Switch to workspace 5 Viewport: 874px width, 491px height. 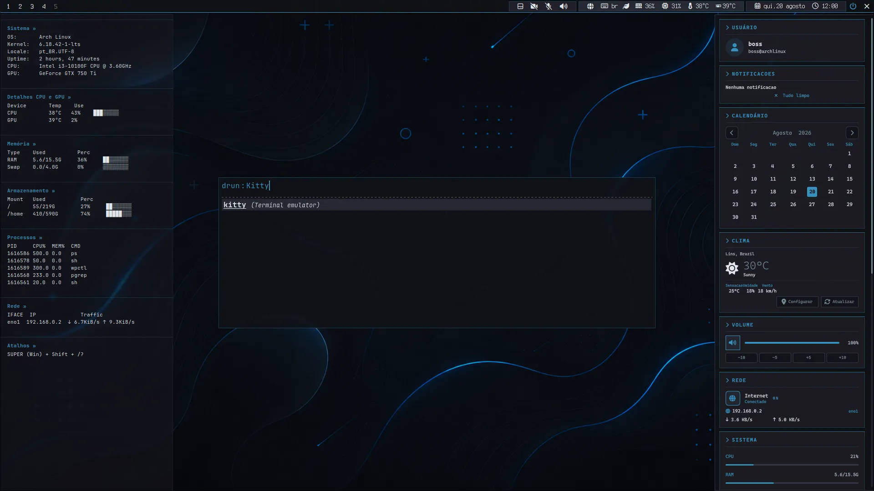[x=56, y=6]
